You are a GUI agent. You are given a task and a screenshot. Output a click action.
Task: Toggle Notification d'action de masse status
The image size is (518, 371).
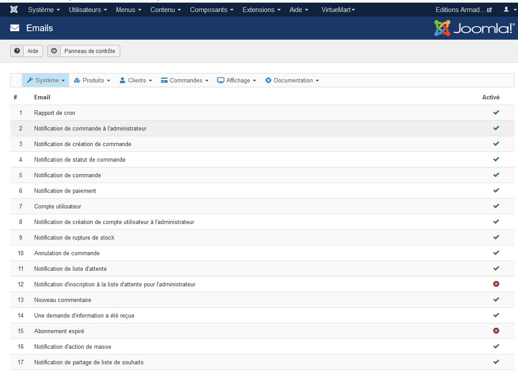pyautogui.click(x=496, y=347)
